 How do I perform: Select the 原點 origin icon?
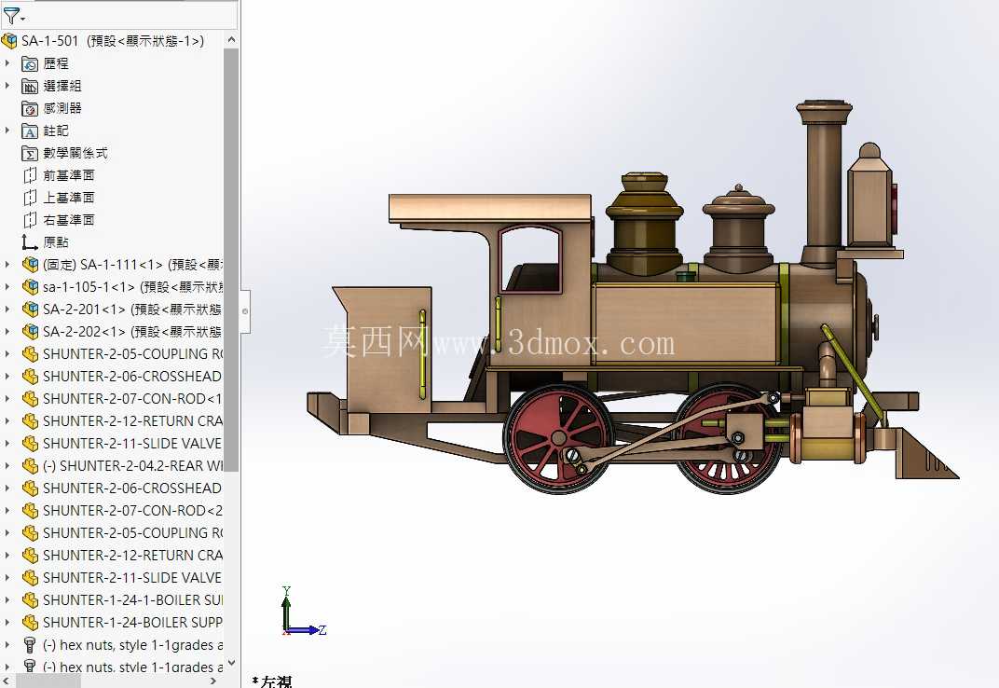[29, 242]
